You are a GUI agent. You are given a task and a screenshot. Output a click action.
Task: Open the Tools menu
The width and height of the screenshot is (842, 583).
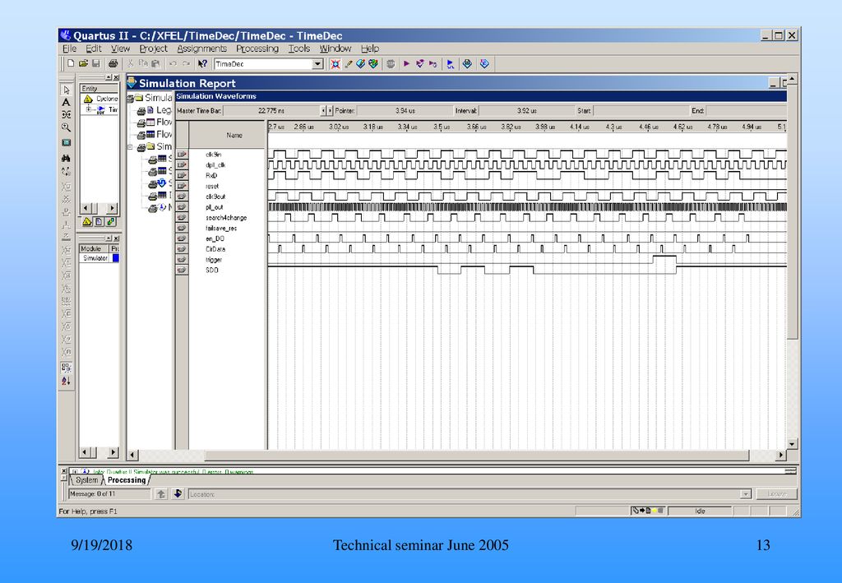click(299, 49)
